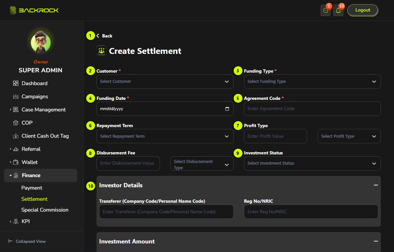394x252 pixels.
Task: Collapse the Finance menu arrow
Action: (11, 175)
